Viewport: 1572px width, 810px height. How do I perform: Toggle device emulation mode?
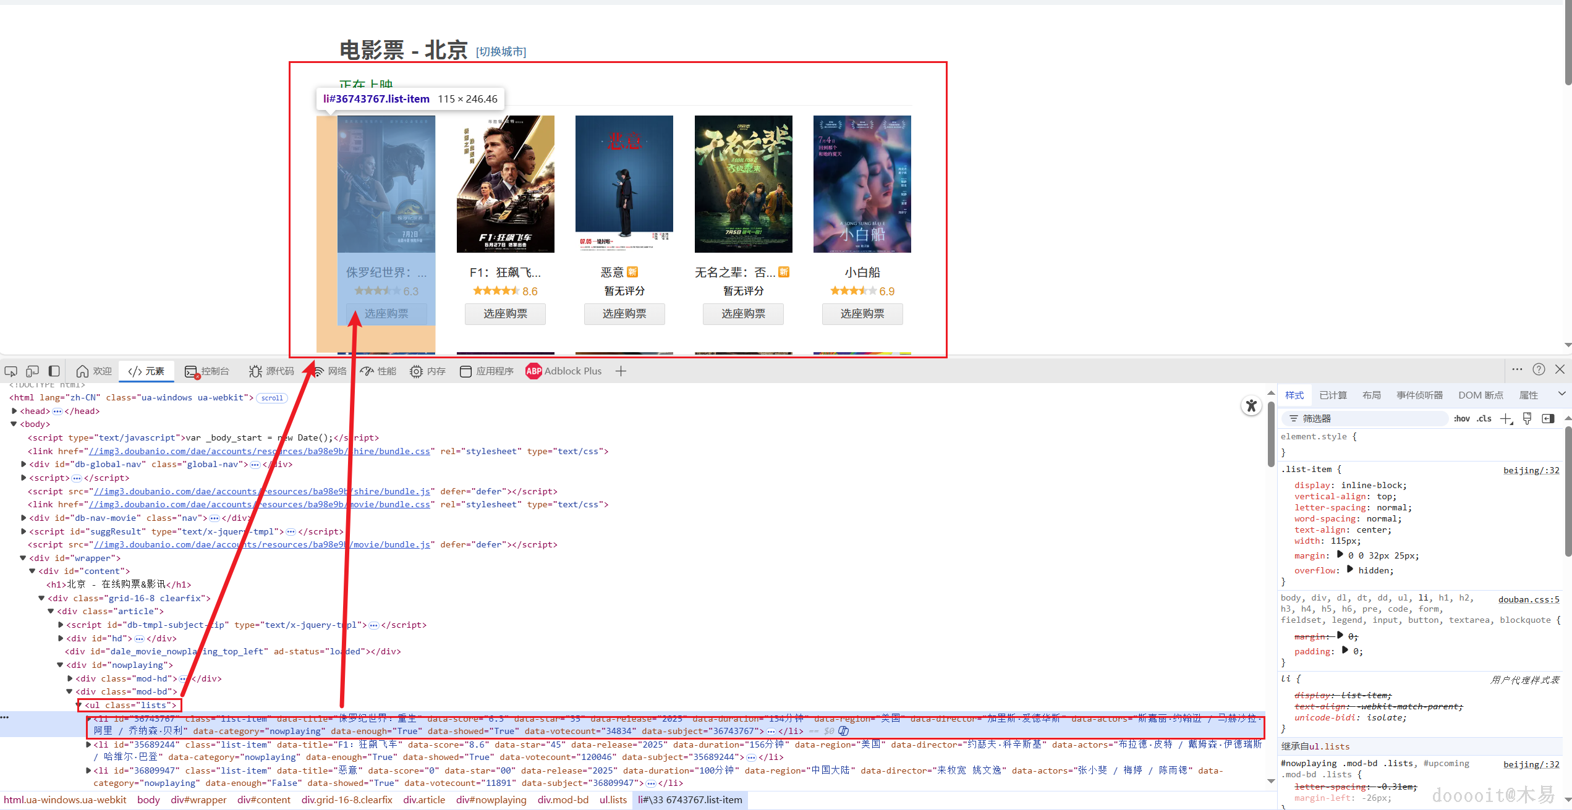pyautogui.click(x=32, y=371)
